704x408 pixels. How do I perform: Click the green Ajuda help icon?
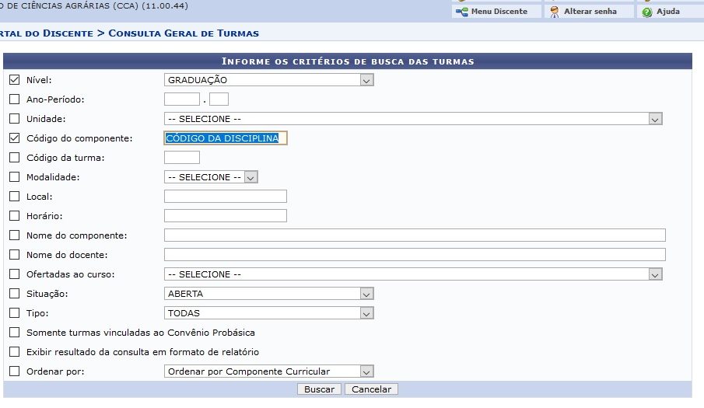646,12
